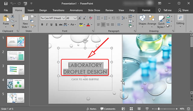This screenshot has width=193, height=111.
Task: Increase font size with larger A icon
Action: [80, 18]
